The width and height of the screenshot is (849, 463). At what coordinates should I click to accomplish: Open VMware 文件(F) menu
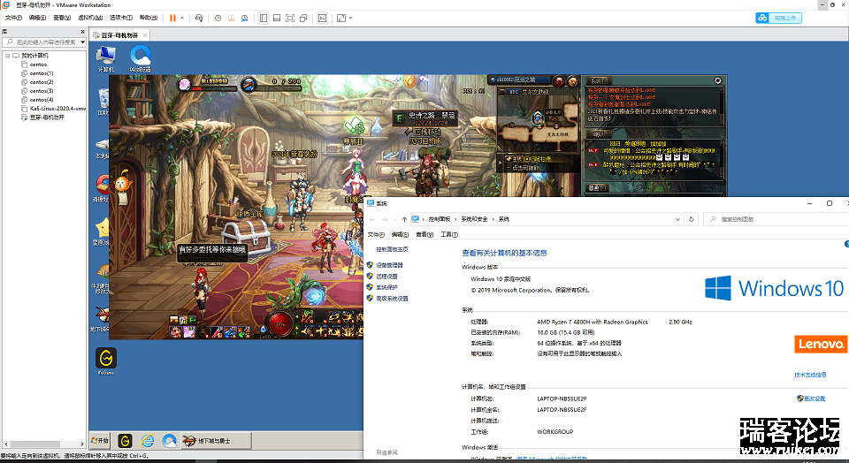tap(13, 18)
